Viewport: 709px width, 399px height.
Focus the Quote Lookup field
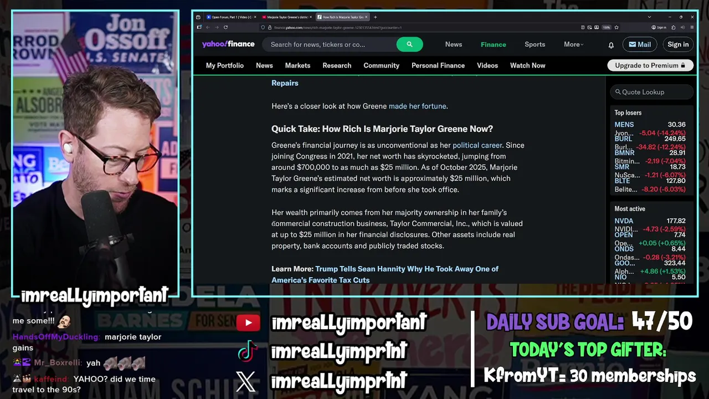click(652, 92)
